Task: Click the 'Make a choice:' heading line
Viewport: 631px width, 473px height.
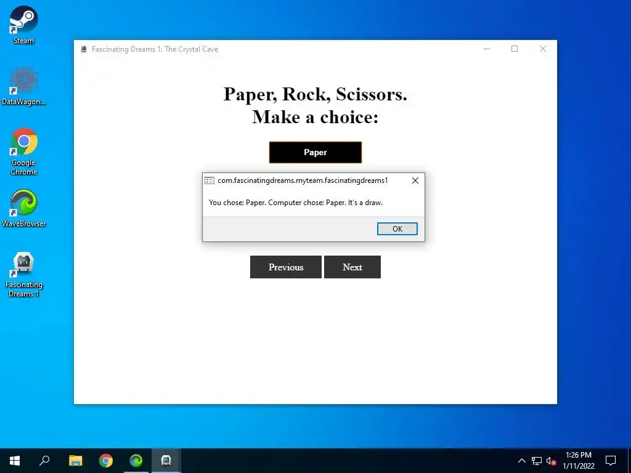Action: tap(315, 118)
